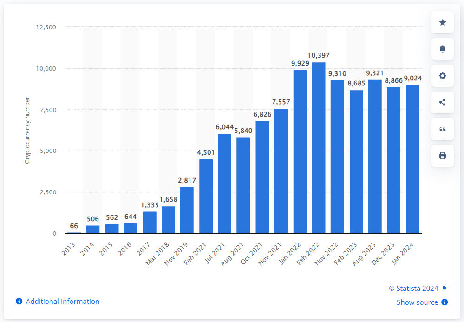The height and width of the screenshot is (322, 464).
Task: Click the 2017 bar labeled 1,335
Action: tap(150, 222)
